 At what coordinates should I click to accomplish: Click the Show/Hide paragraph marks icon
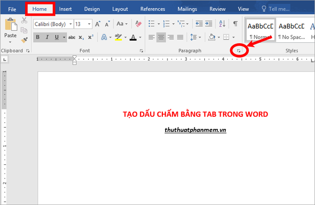[235, 24]
